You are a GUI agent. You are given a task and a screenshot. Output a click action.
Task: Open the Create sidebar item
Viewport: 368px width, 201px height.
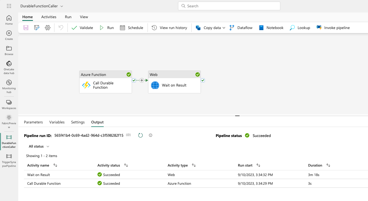point(9,35)
